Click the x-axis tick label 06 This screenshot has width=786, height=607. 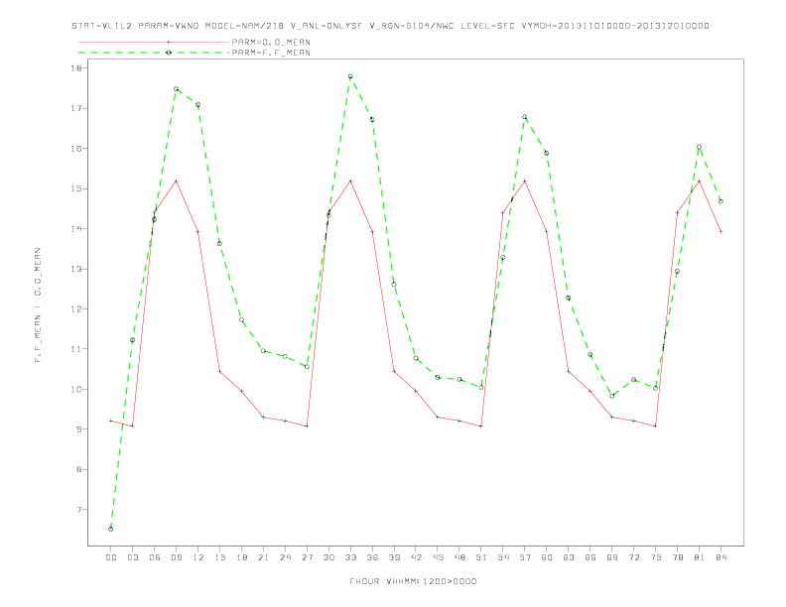tap(155, 557)
